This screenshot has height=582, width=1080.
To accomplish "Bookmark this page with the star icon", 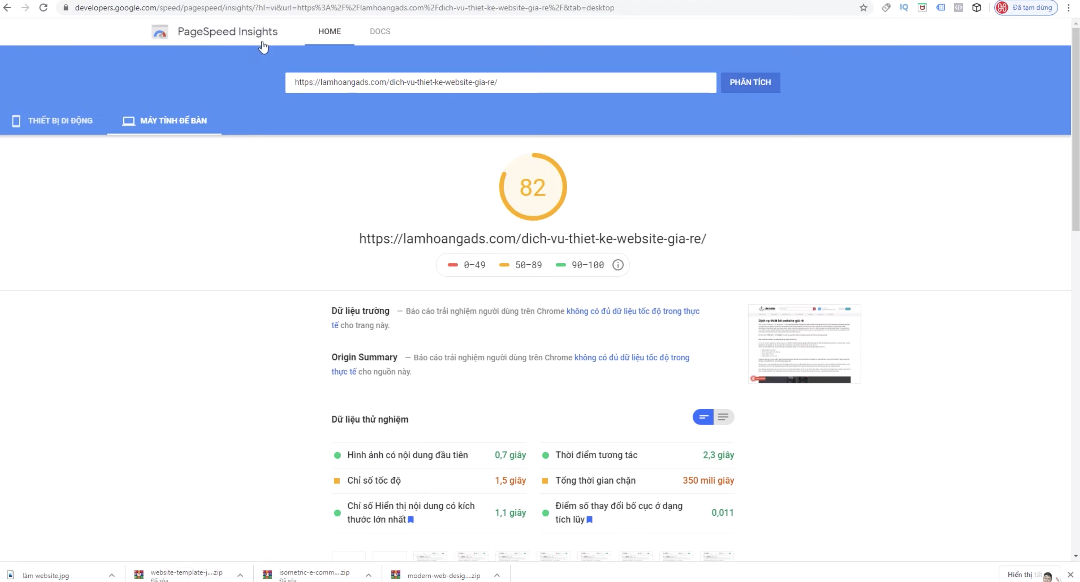I will (863, 8).
